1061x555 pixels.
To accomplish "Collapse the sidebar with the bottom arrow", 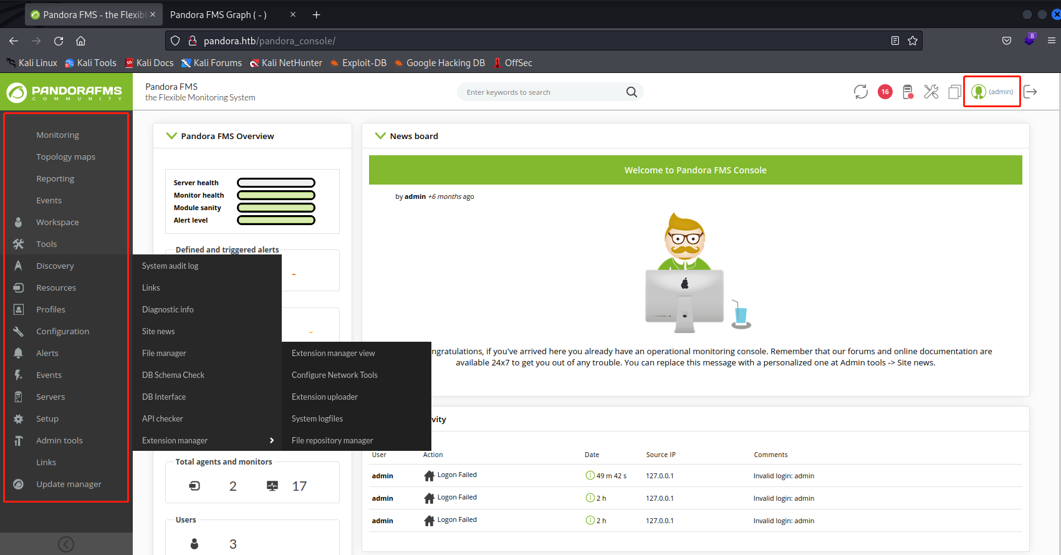I will [x=66, y=544].
